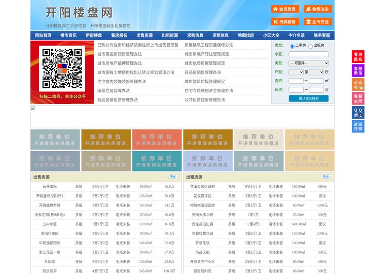This screenshot has width=365, height=274.
Task: Open the 公共租赁住房管理办法 link
Action: click(x=205, y=100)
